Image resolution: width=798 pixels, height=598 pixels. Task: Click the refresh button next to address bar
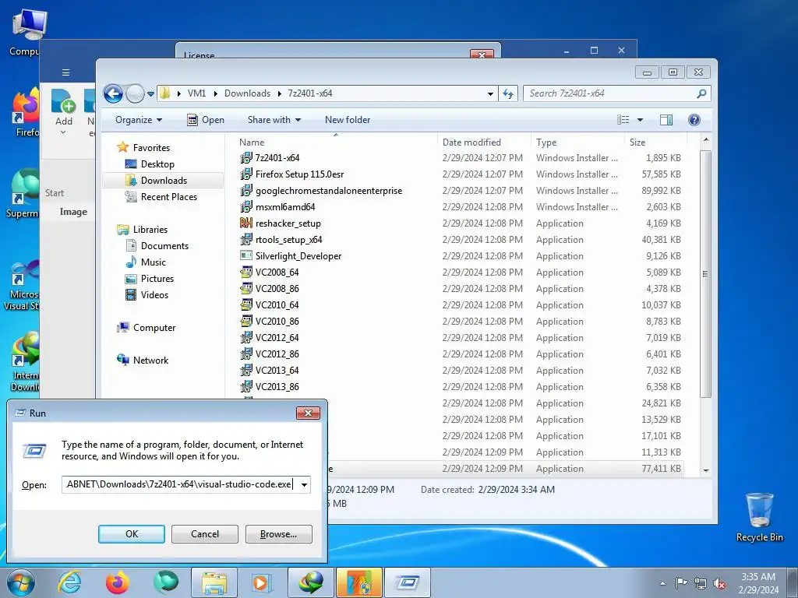508,93
